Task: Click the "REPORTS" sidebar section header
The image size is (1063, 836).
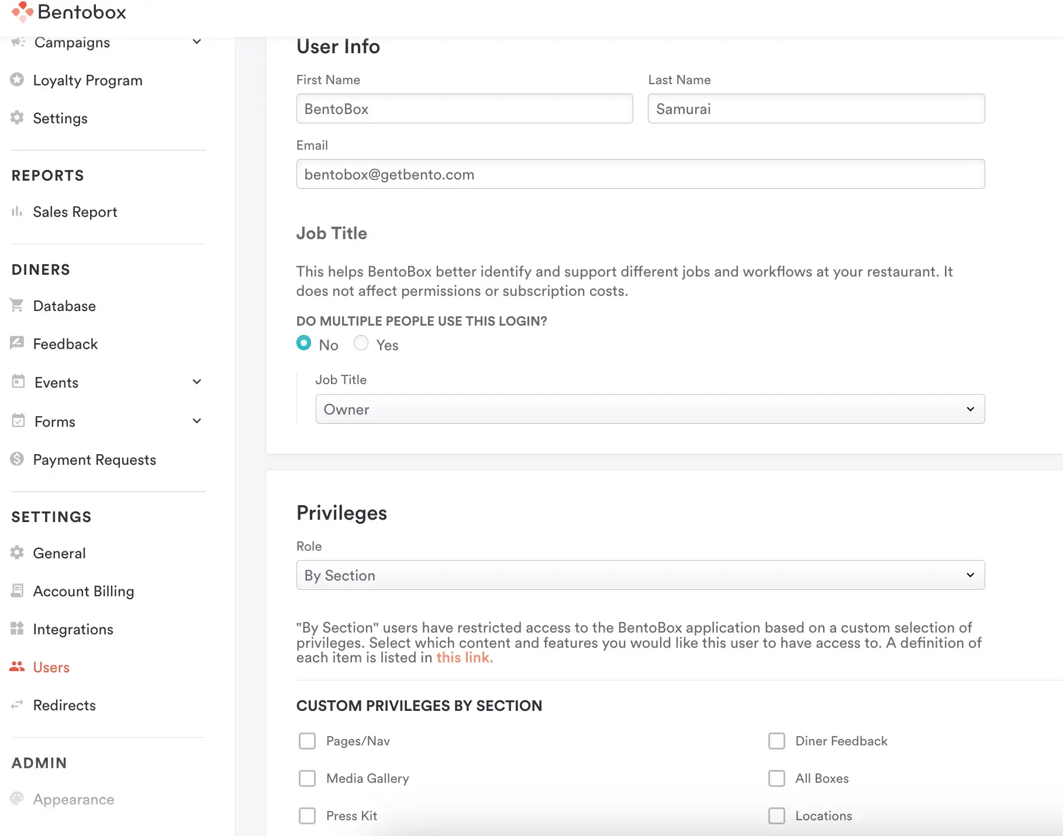Action: [x=48, y=175]
